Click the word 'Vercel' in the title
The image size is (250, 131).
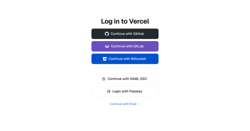139,21
